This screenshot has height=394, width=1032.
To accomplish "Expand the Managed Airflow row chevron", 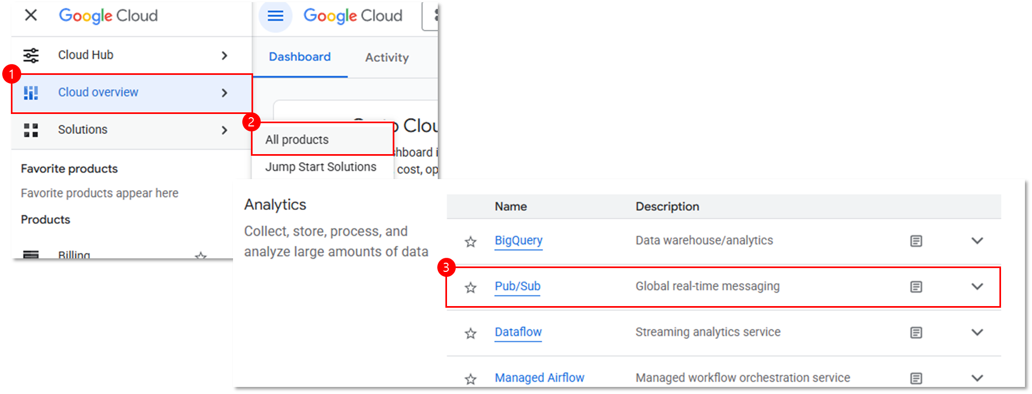I will pyautogui.click(x=977, y=378).
